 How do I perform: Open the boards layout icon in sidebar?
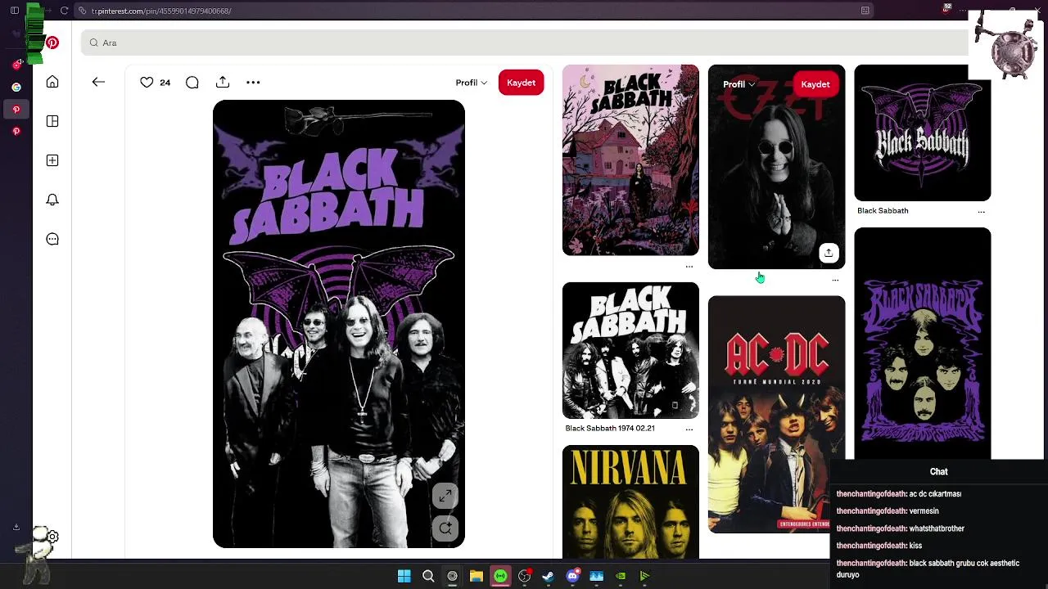[x=52, y=121]
